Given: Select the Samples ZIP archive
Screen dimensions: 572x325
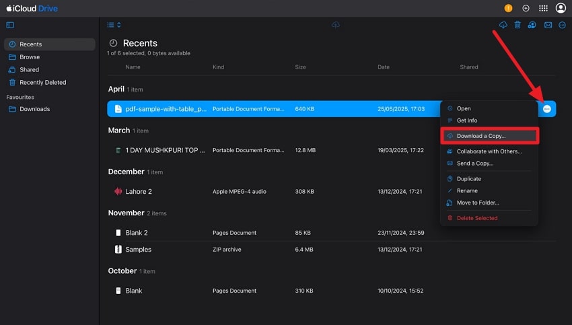Looking at the screenshot, I should tap(138, 250).
